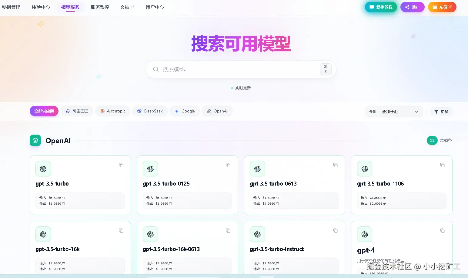Click the OpenAI logo on gpt-3.5-turbo-16k-0613 card
The width and height of the screenshot is (468, 278).
(x=150, y=234)
